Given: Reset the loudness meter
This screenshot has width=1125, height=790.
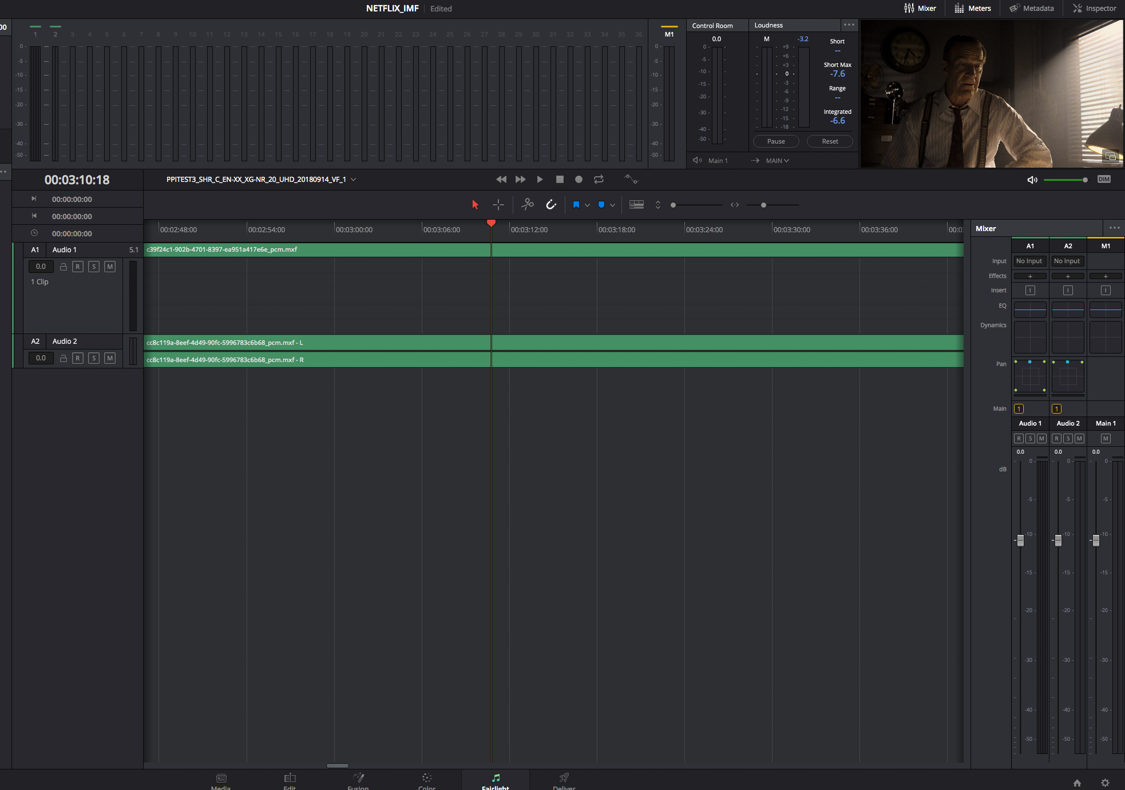Looking at the screenshot, I should (830, 141).
